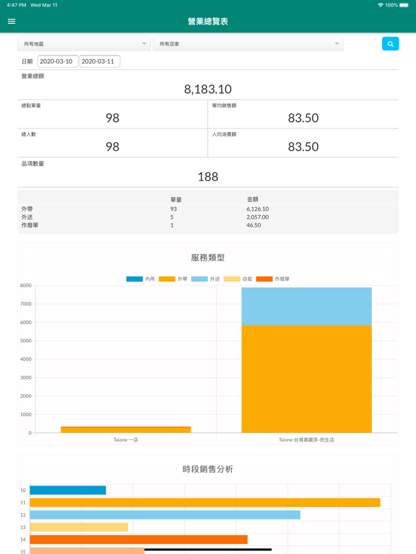Tap the hour 10 sales bar

click(68, 490)
